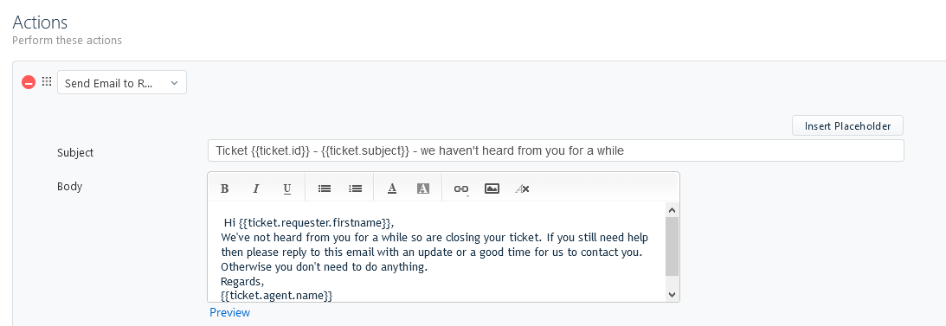The width and height of the screenshot is (946, 326).
Task: Open the Send Email to R... dropdown
Action: [x=122, y=82]
